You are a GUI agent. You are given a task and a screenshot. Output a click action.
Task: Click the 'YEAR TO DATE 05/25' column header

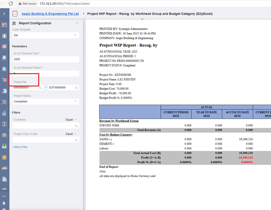pos(207,114)
